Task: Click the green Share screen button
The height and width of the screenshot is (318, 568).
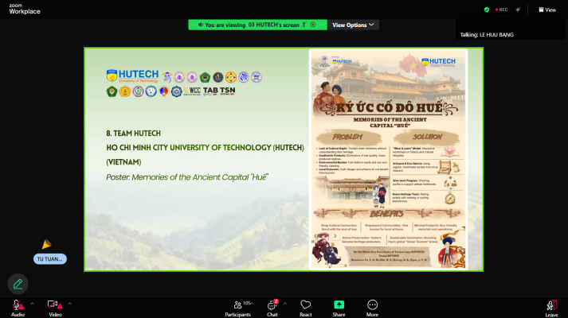Action: 339,308
